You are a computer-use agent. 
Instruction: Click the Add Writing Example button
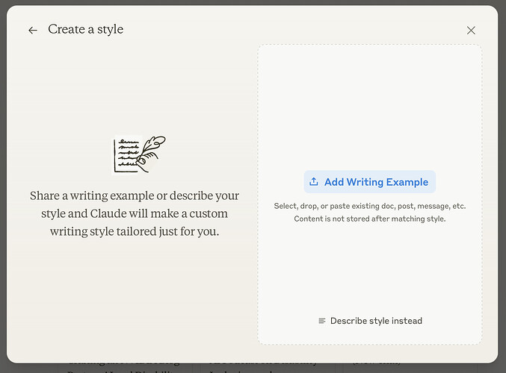(369, 182)
